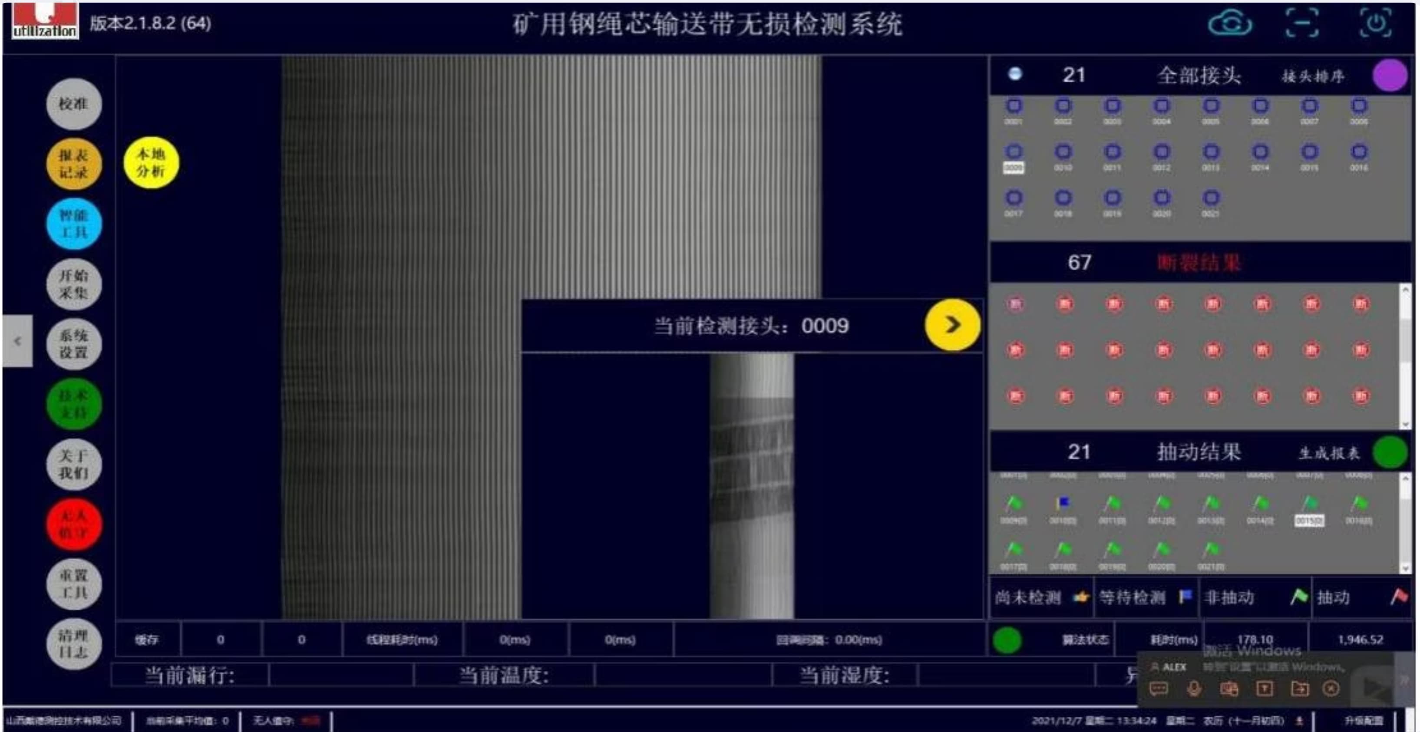Click the power icon at top right
Viewport: 1420px width, 732px height.
pyautogui.click(x=1375, y=24)
